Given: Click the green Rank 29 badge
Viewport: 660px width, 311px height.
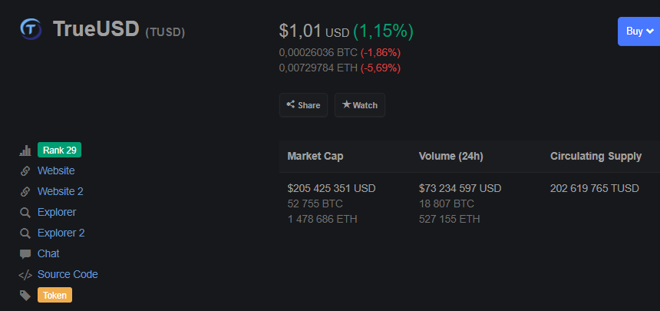Looking at the screenshot, I should pyautogui.click(x=59, y=150).
